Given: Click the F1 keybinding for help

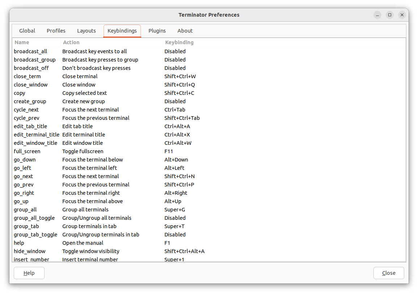Looking at the screenshot, I should [x=167, y=243].
